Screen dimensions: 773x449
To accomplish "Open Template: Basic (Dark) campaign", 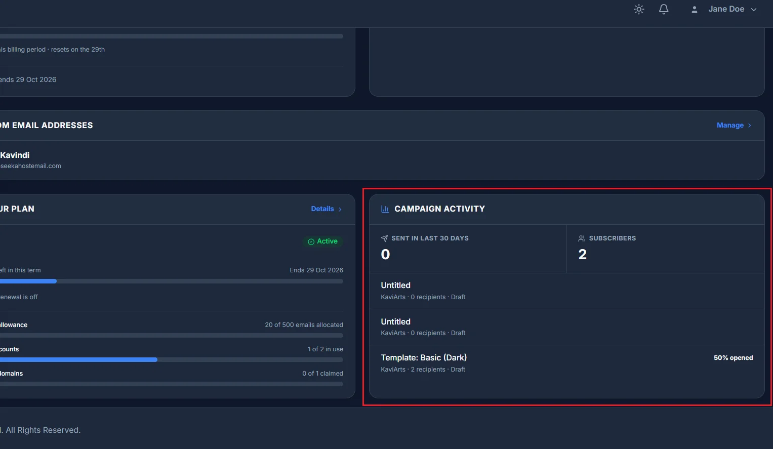I will (566, 363).
